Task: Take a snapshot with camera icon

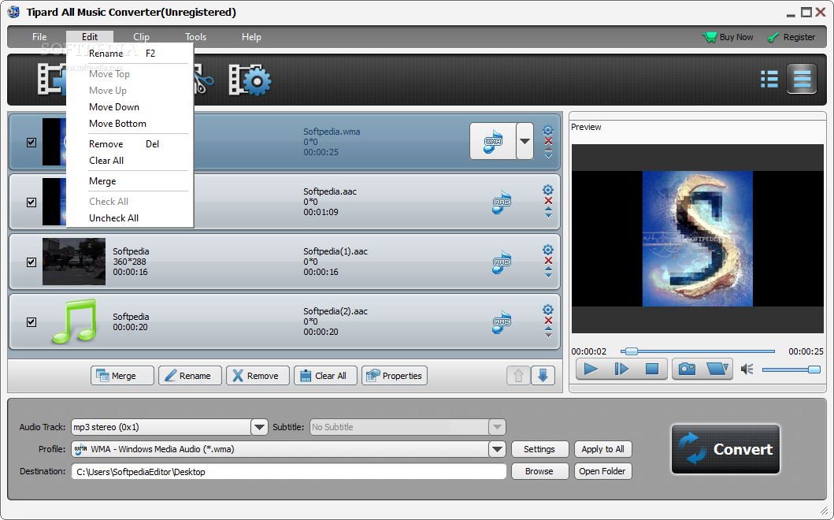Action: point(688,369)
